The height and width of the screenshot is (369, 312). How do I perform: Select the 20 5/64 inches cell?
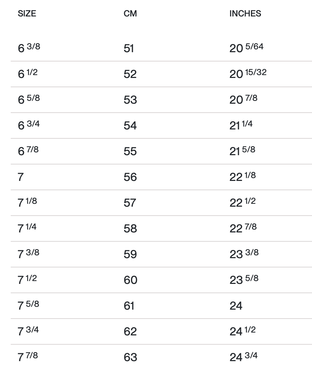tap(246, 48)
